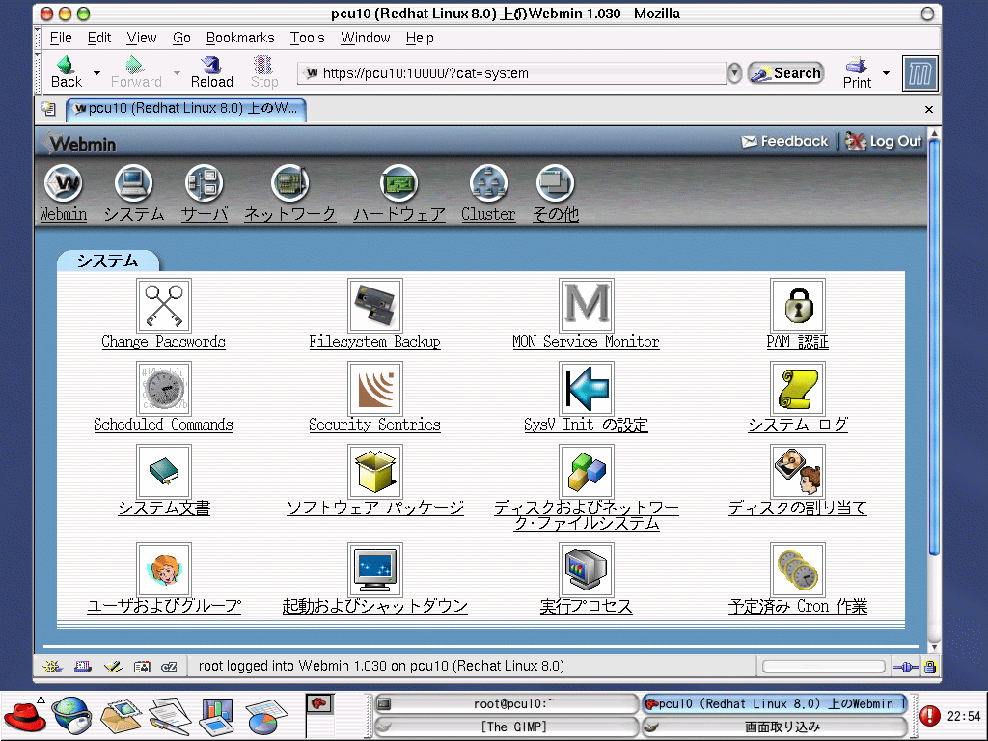
Task: Reload the current page
Action: [211, 72]
